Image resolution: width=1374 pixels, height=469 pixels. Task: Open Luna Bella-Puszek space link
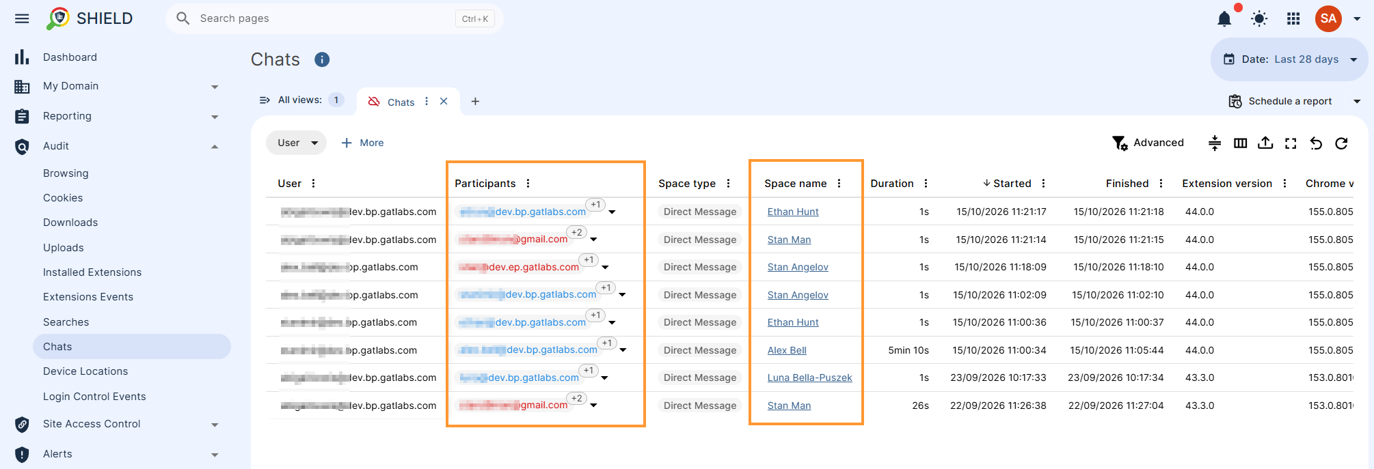(x=809, y=378)
